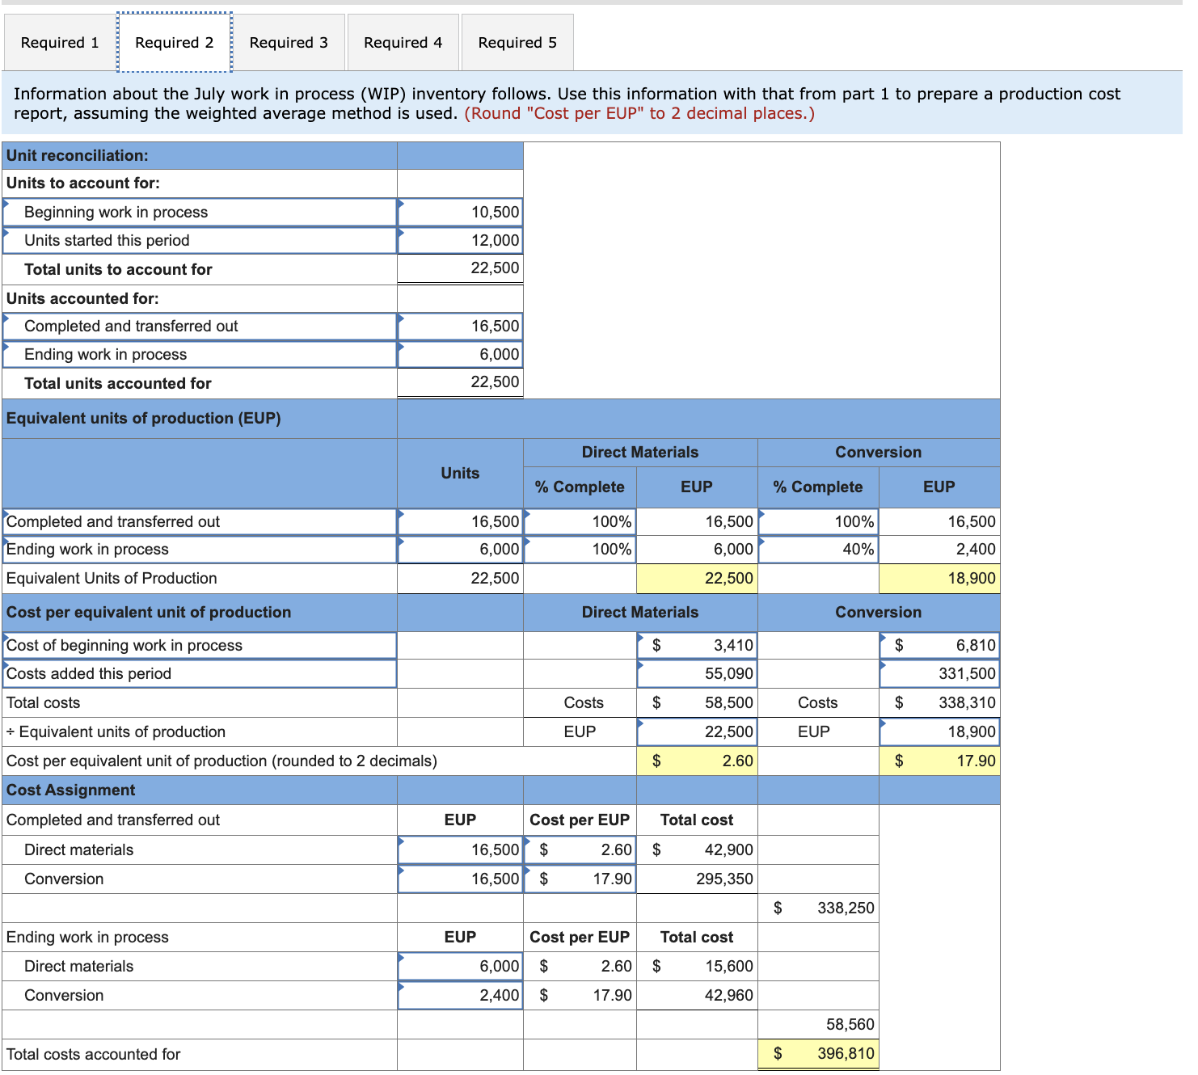Open the Costs added this period dropdown
Screen dimensions: 1198x1075
(x=200, y=673)
